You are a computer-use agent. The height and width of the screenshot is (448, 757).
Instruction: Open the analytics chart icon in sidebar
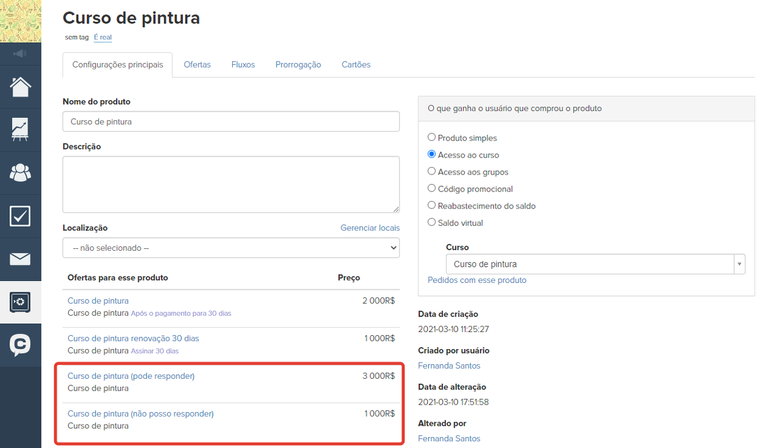click(20, 130)
